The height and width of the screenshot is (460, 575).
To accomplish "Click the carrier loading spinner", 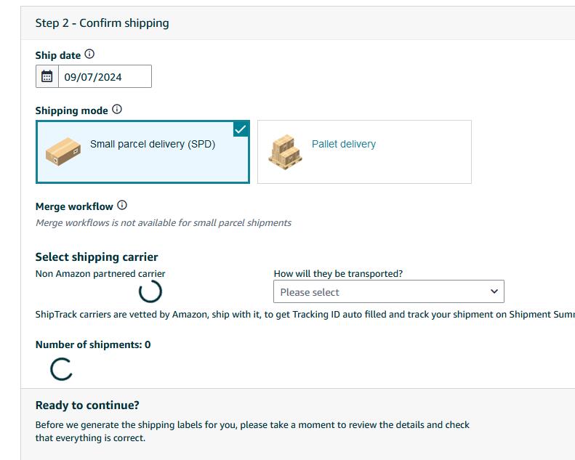I will [150, 291].
